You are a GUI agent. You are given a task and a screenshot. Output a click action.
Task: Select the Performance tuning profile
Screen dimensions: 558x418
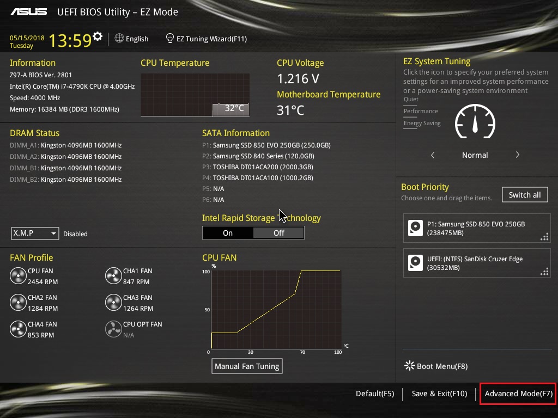point(421,111)
